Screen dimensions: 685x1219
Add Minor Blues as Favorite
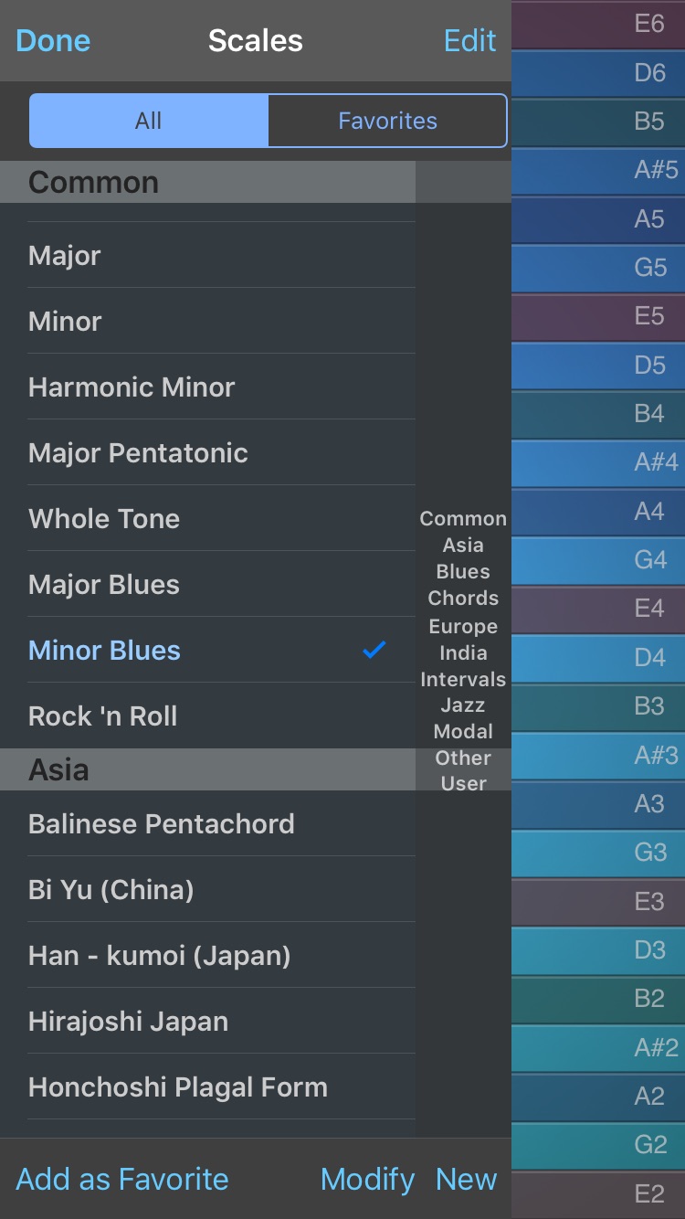coord(122,1179)
